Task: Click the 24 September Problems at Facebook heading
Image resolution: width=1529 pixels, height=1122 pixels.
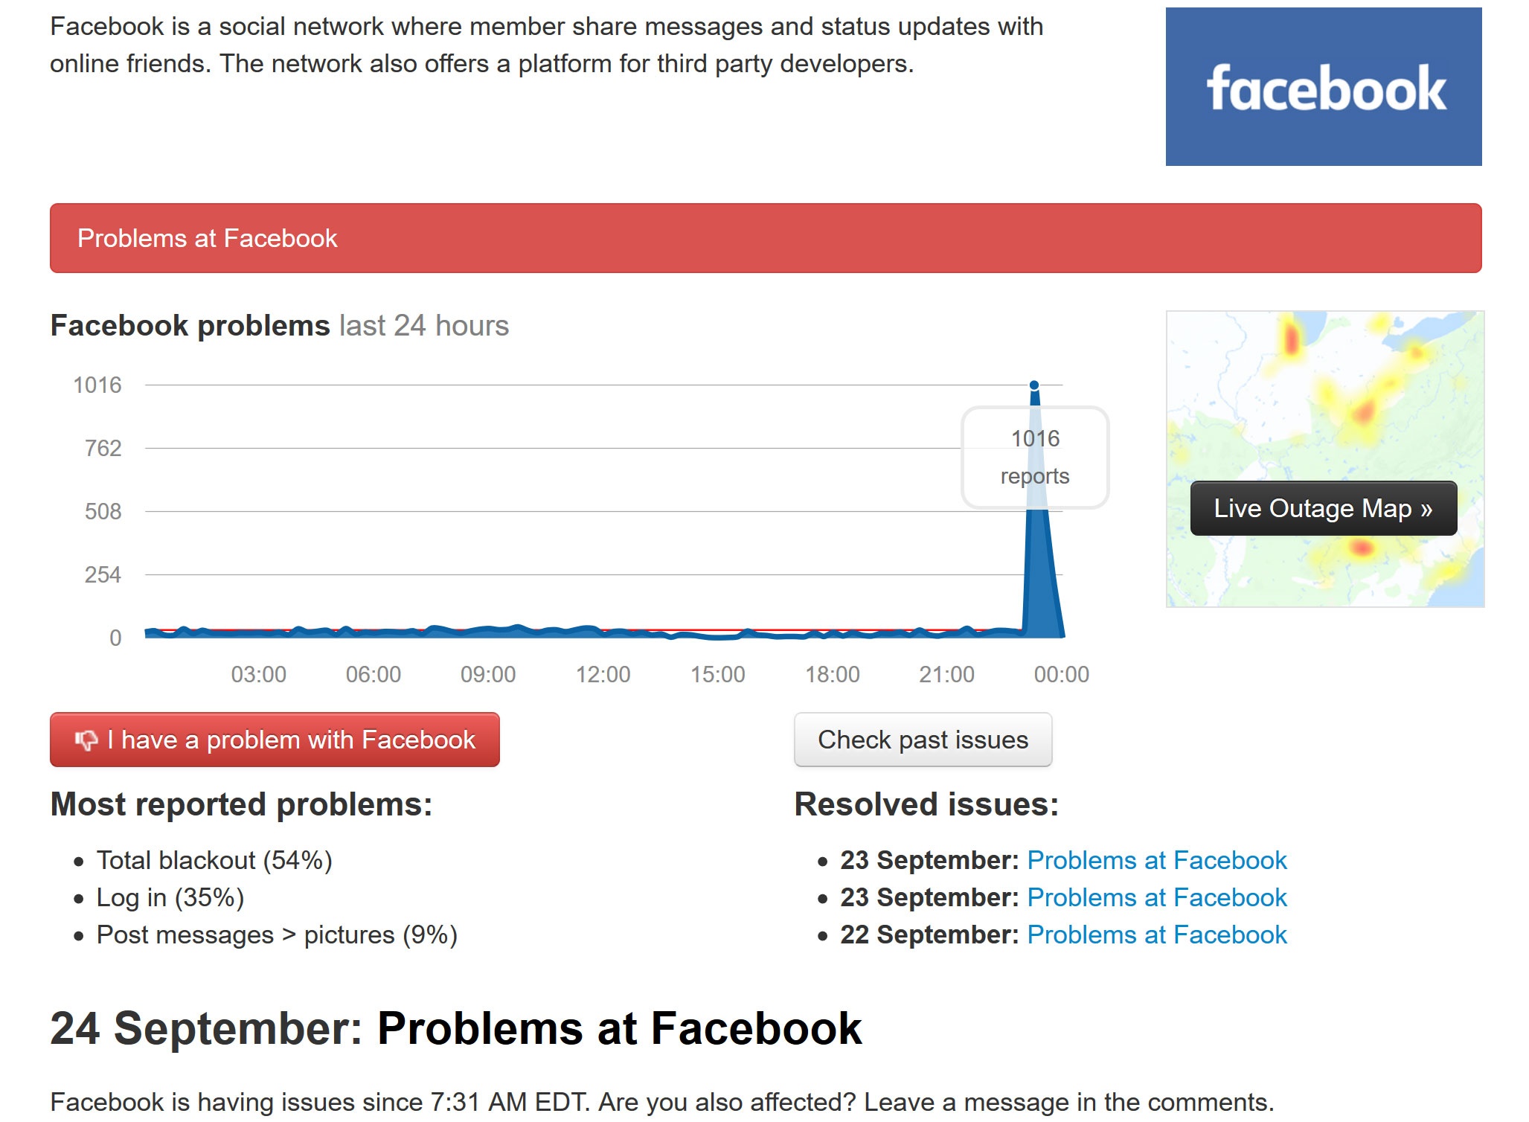Action: 455,1028
